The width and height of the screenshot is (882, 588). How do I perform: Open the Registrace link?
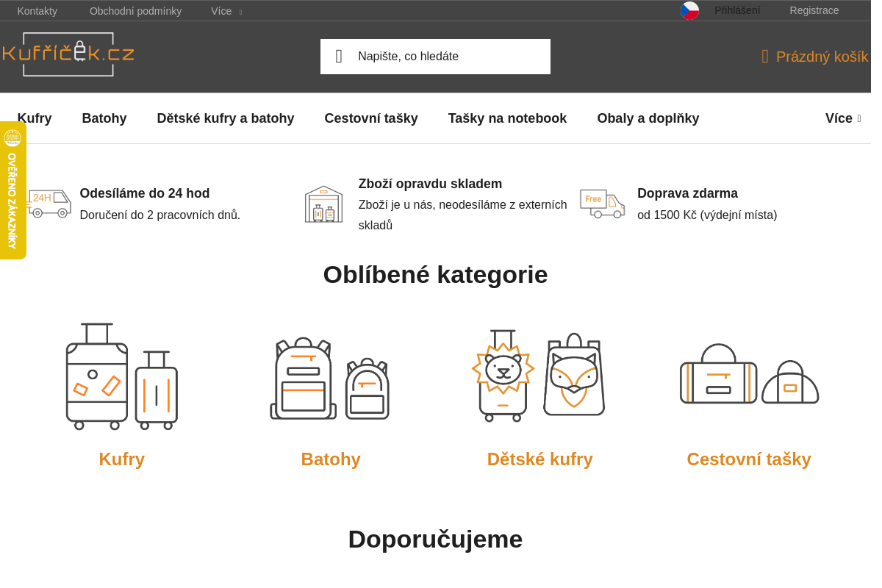(814, 10)
